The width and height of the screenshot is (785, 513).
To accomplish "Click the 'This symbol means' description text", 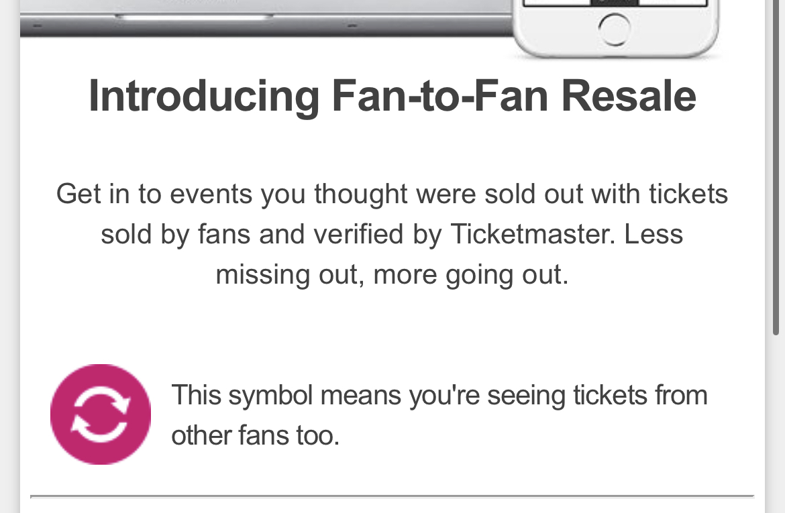I will coord(439,415).
